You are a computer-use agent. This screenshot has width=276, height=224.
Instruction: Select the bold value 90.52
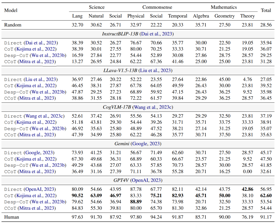click(x=77, y=195)
